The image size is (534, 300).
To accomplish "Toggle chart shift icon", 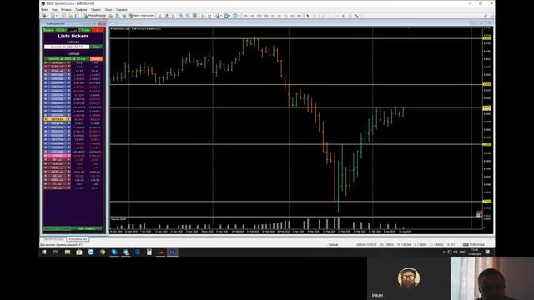I will tap(209, 16).
